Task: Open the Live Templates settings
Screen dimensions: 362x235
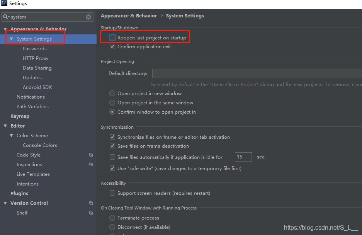Action: tap(33, 174)
